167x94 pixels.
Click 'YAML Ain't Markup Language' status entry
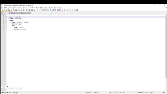(9, 93)
